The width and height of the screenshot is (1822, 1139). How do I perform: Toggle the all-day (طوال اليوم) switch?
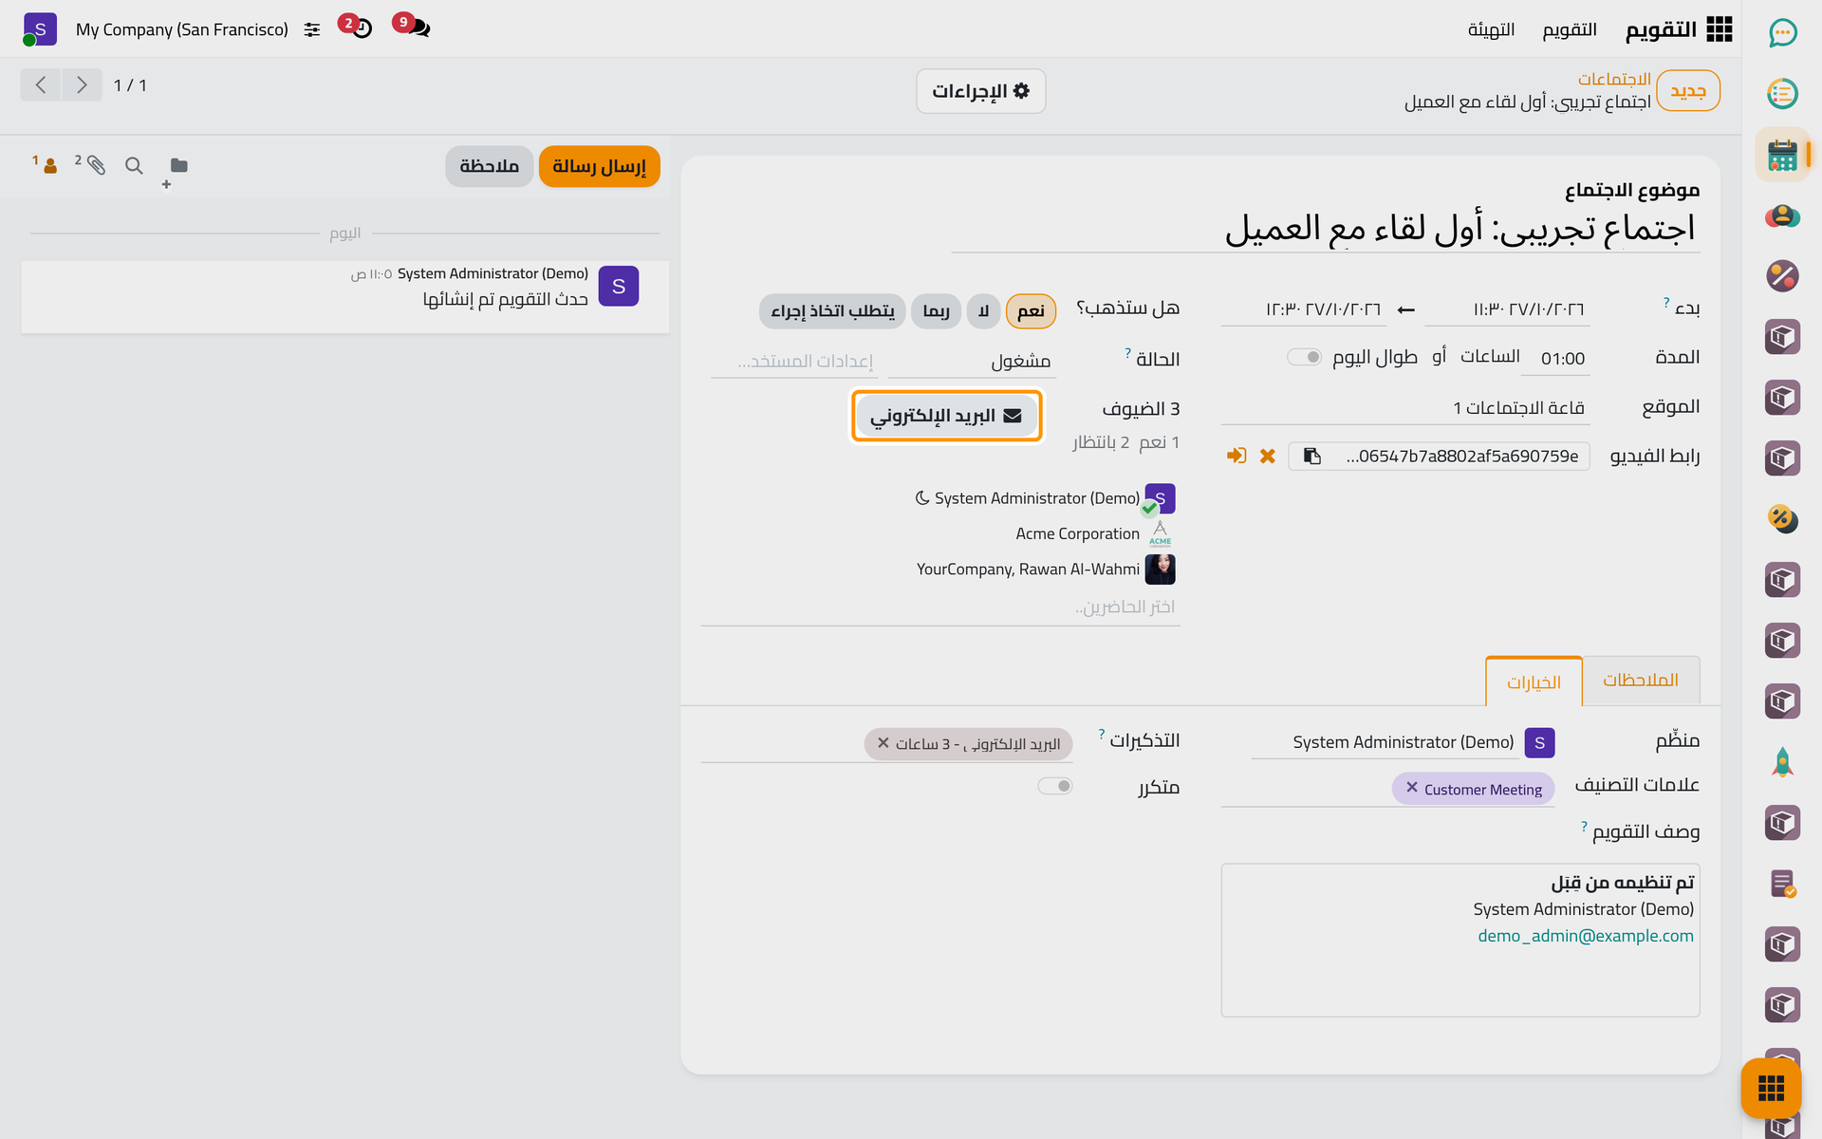coord(1305,358)
